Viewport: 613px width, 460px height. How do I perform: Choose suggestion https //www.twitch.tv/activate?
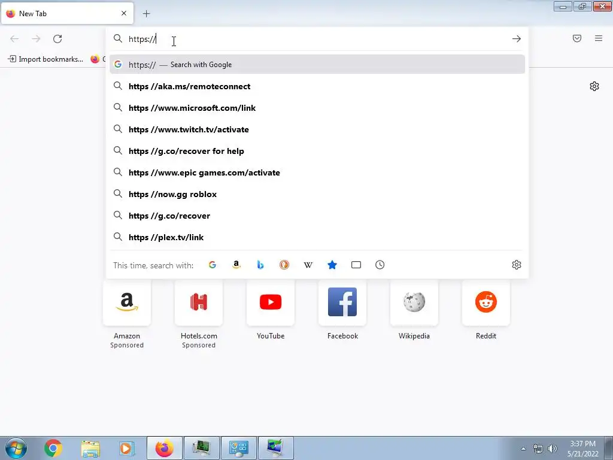click(x=317, y=129)
